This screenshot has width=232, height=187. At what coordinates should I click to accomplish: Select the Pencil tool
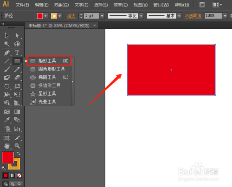[x=17, y=69]
